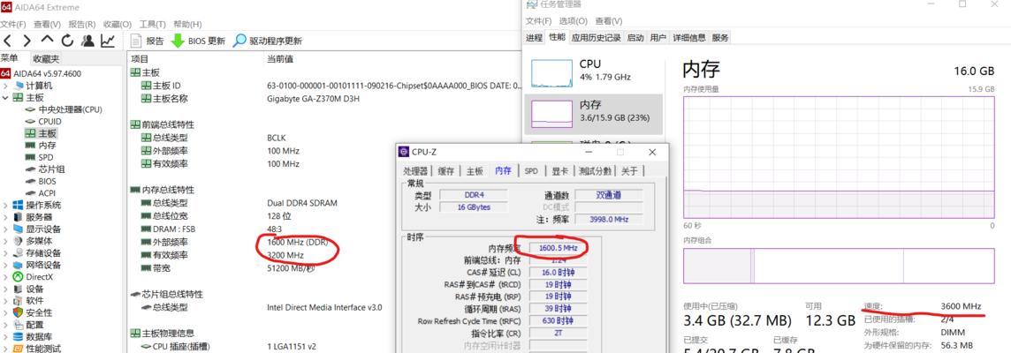Viewport: 1011px width, 353px height.
Task: Click the ACPI icon in the tree
Action: tap(30, 192)
